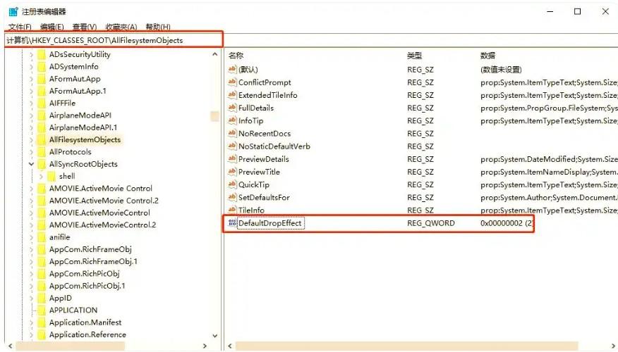The height and width of the screenshot is (352, 618).
Task: Open the 查看(V) menu
Action: (x=85, y=27)
